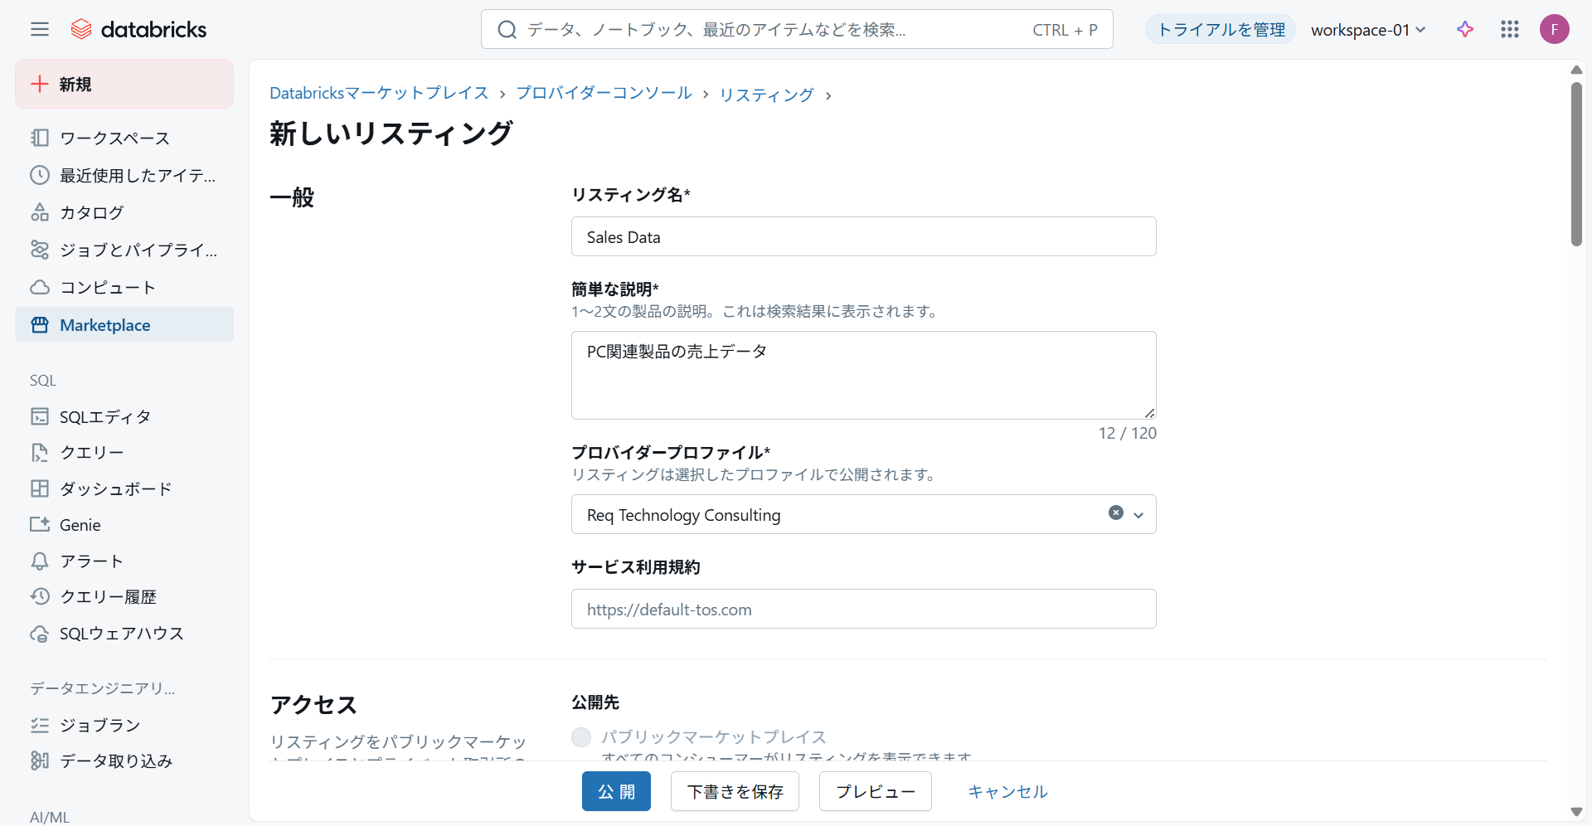Open the hamburger sidebar menu icon

[40, 30]
